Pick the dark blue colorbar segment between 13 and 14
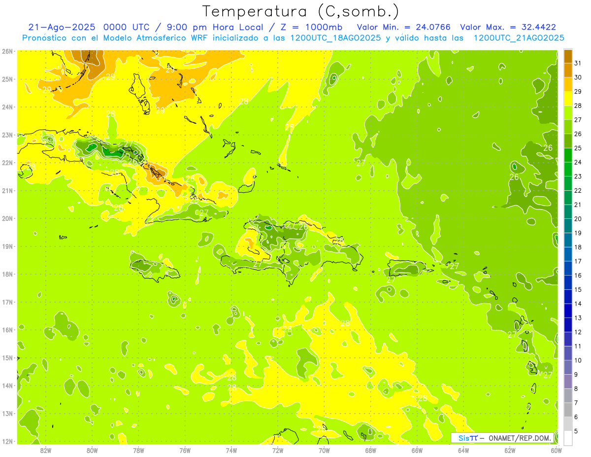 click(568, 311)
